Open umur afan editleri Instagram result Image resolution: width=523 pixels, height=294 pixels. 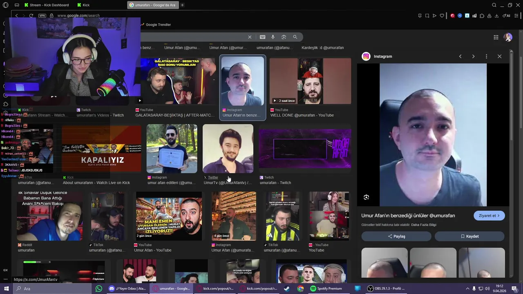click(x=172, y=149)
